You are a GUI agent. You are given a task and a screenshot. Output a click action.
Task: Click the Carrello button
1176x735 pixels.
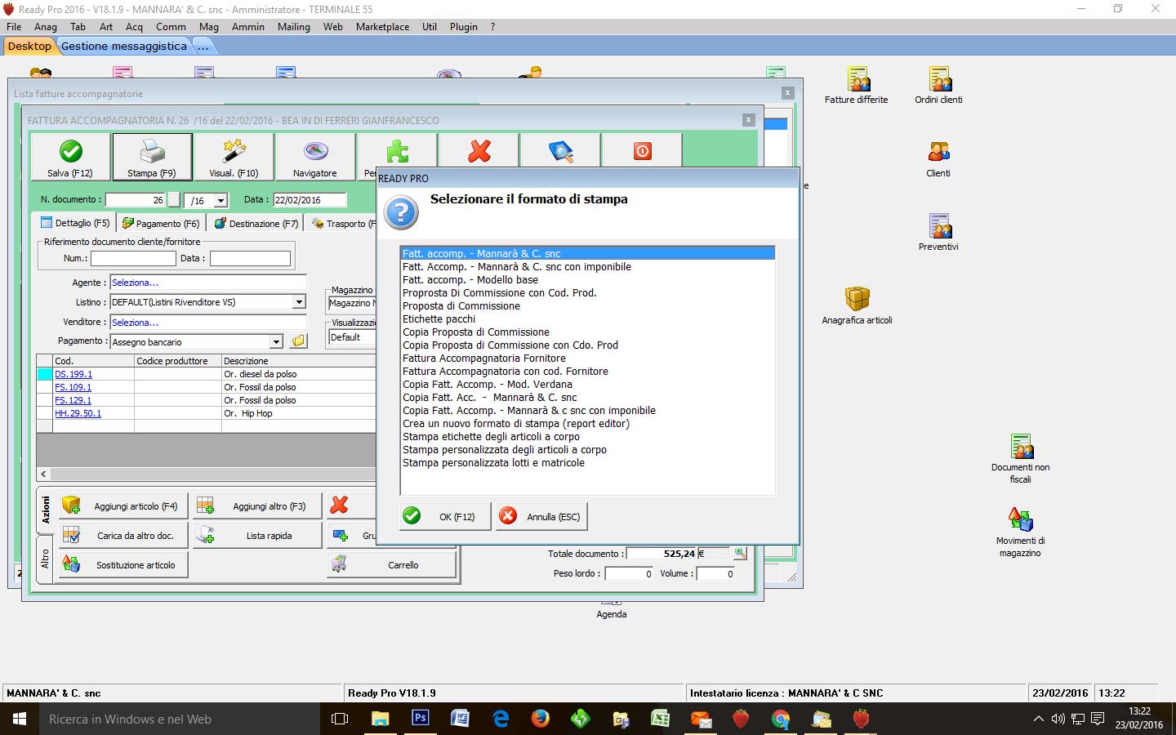(391, 565)
